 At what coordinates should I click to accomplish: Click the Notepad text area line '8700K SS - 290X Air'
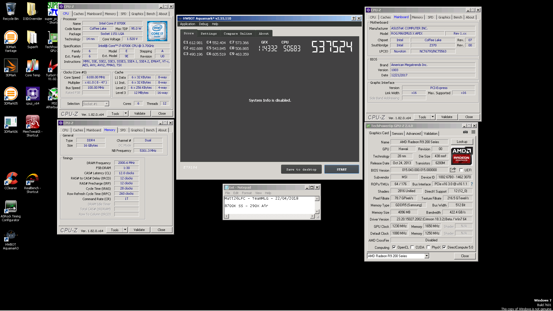[x=246, y=206]
